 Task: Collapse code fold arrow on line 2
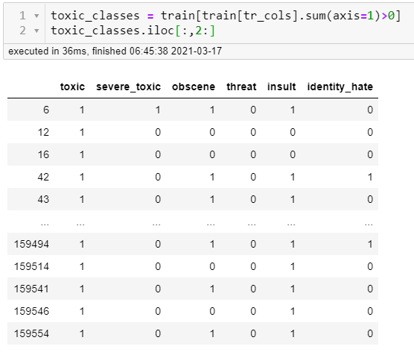coord(36,31)
